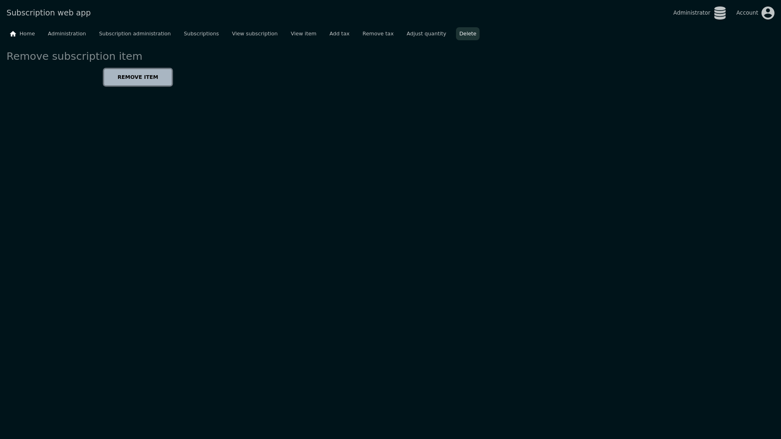Select the View item breadcrumb
The width and height of the screenshot is (781, 439).
[x=303, y=34]
